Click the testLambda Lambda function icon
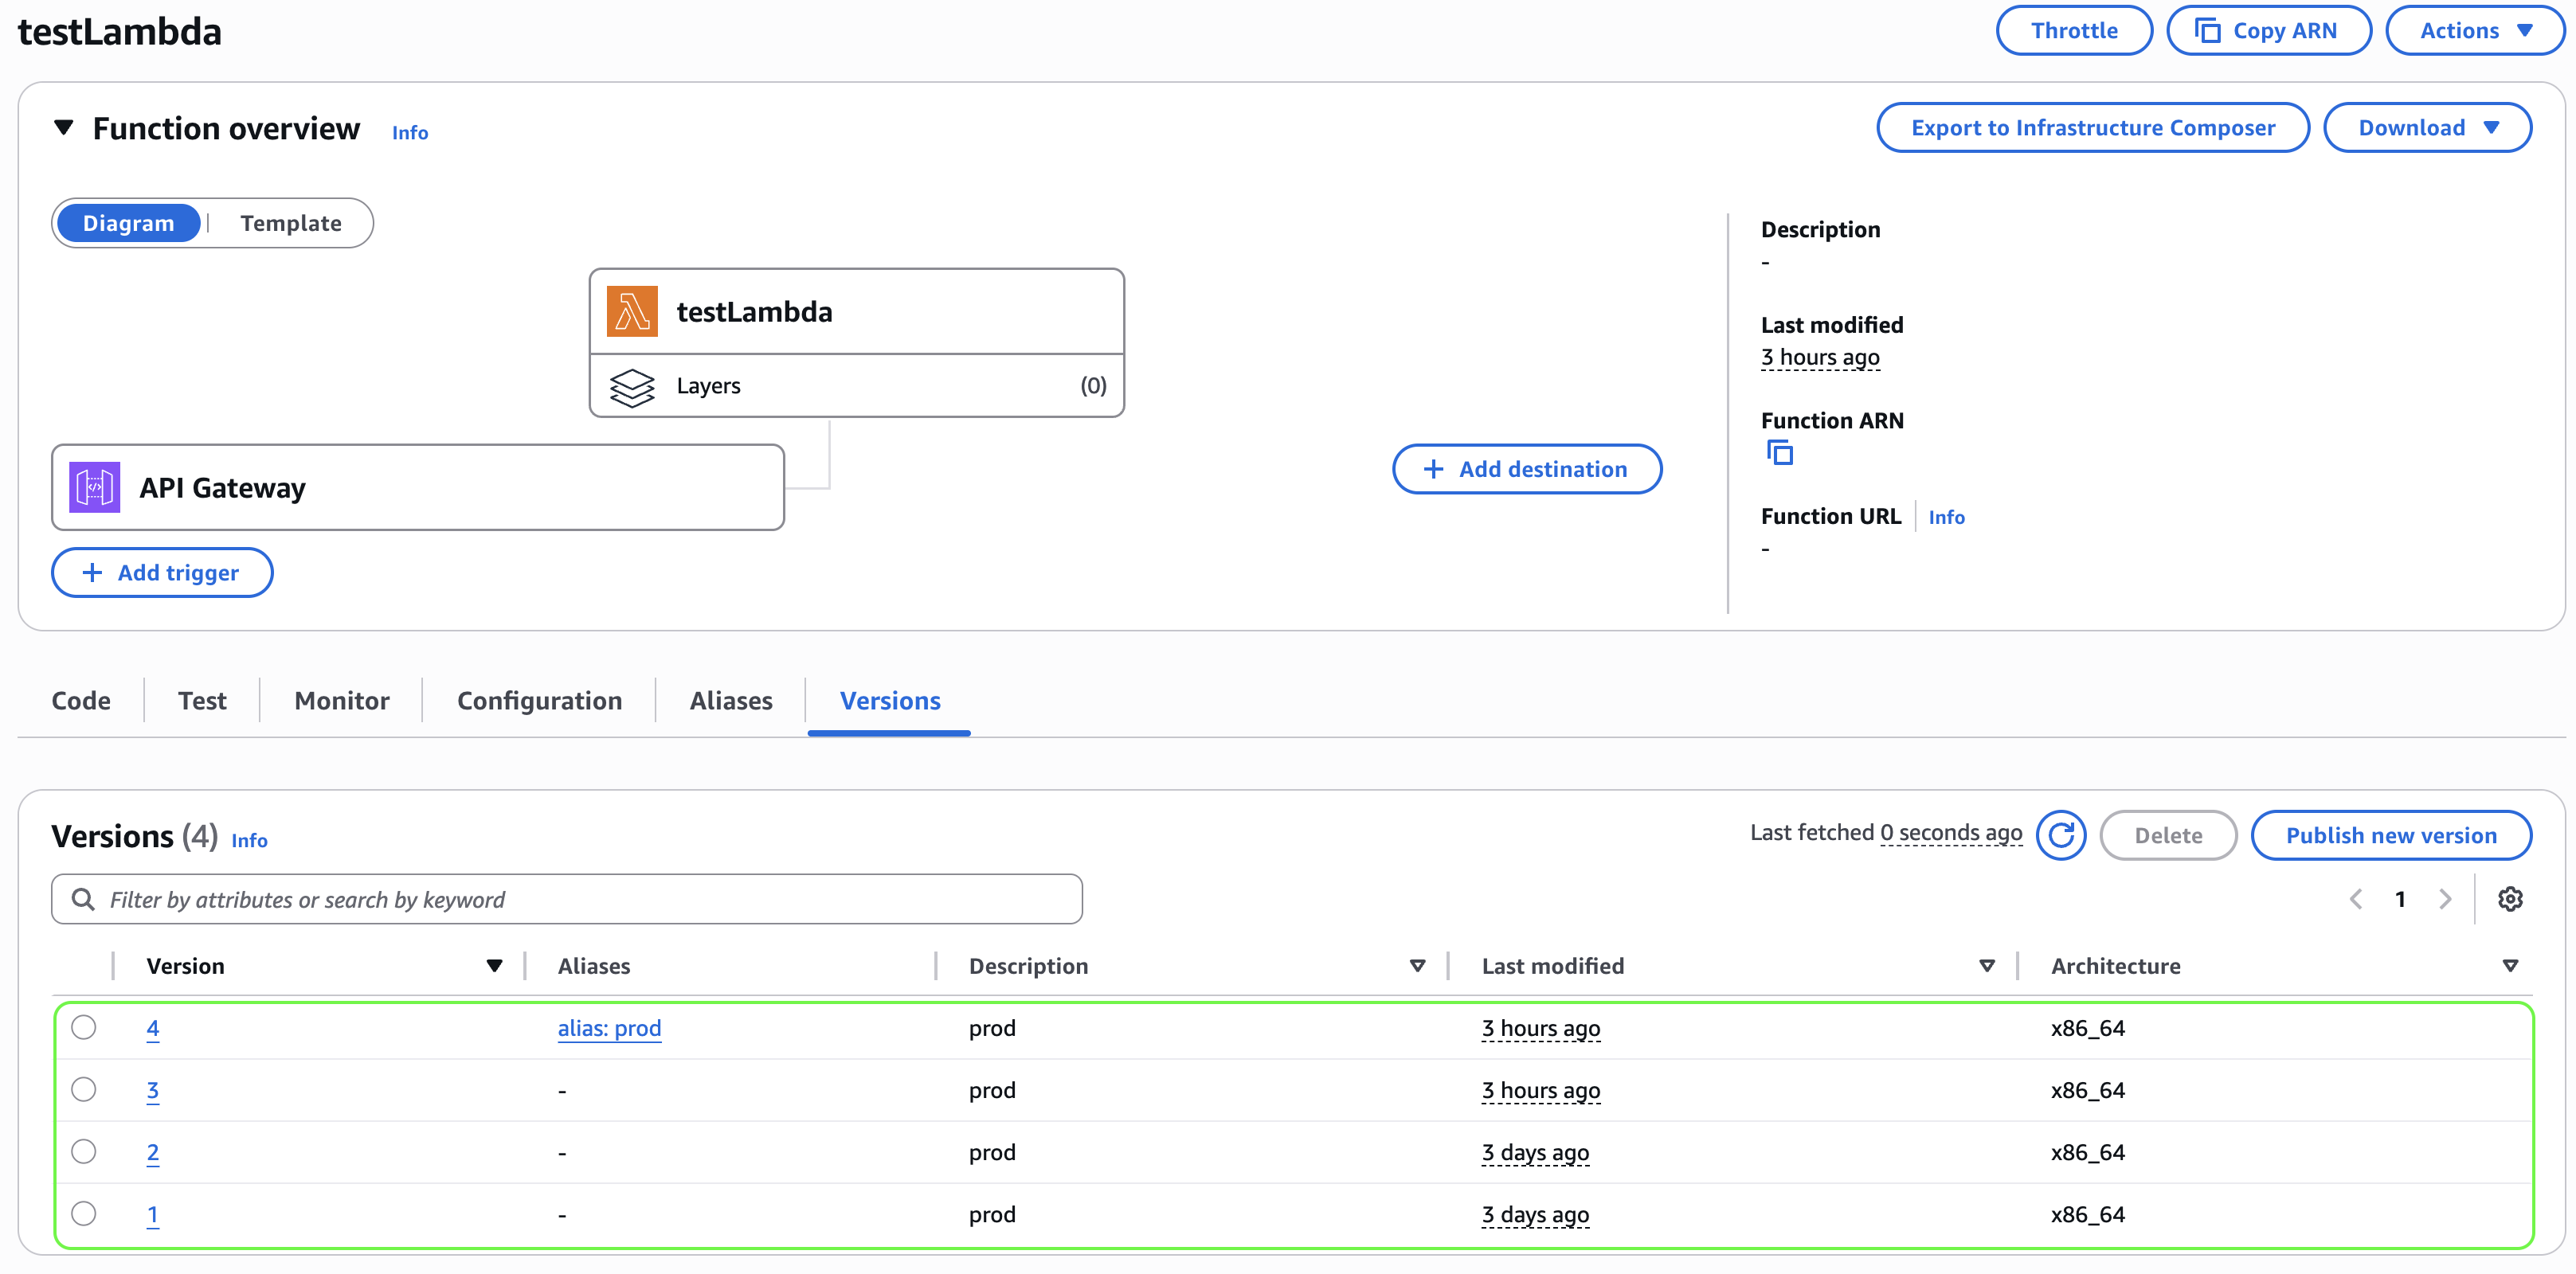Screen dimensions: 2576x1274 click(x=632, y=312)
